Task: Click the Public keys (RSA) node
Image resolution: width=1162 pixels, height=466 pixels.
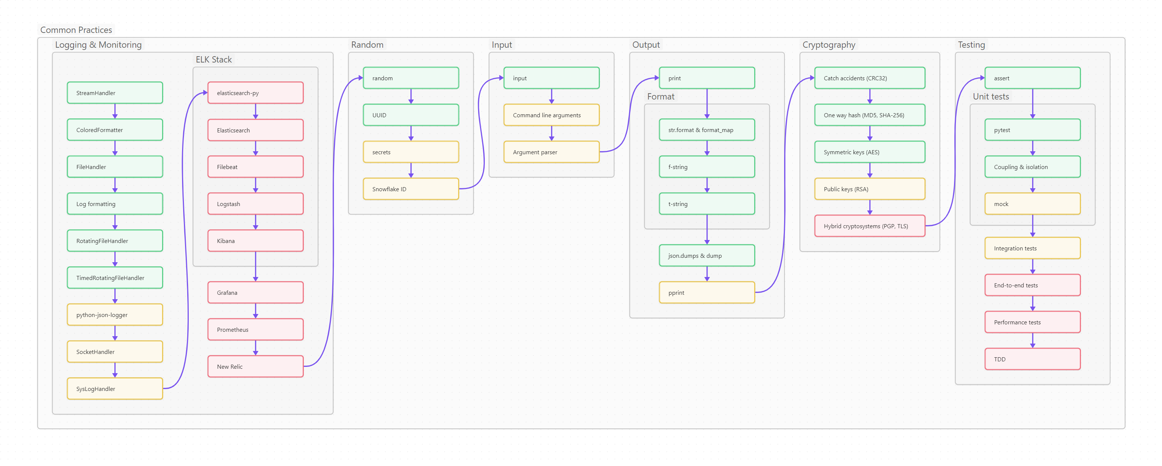Action: [x=869, y=189]
